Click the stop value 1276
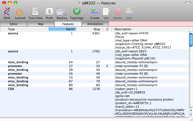The image size is (193, 121). tap(96, 89)
